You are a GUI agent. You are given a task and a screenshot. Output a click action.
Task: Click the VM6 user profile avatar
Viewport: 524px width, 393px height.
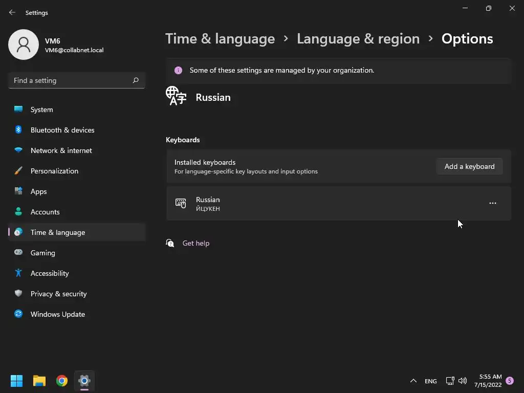click(x=24, y=45)
